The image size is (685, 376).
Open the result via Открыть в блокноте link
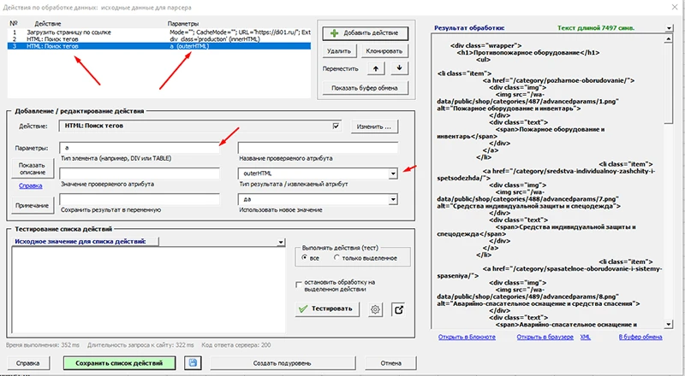(467, 337)
